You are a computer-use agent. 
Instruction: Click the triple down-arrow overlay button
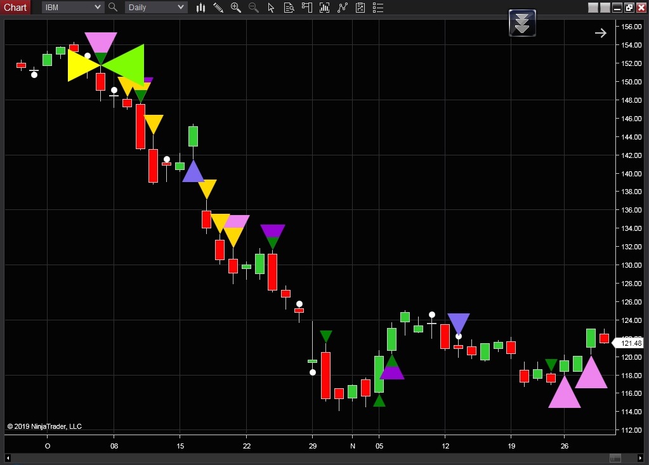point(522,23)
